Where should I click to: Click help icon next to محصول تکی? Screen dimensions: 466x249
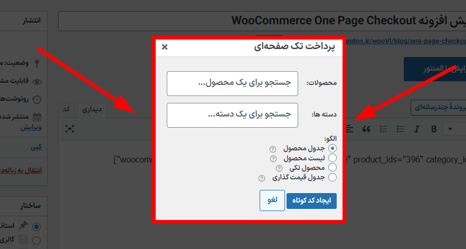tap(279, 168)
